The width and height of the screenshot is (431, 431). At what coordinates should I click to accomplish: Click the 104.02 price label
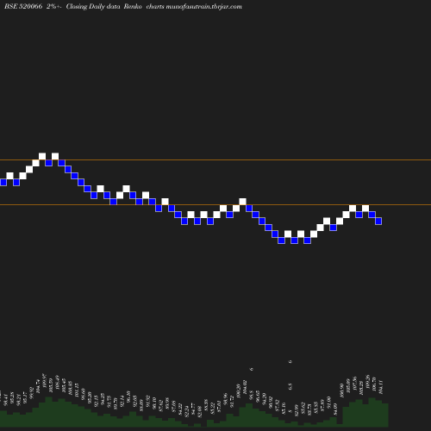[x=245, y=387]
